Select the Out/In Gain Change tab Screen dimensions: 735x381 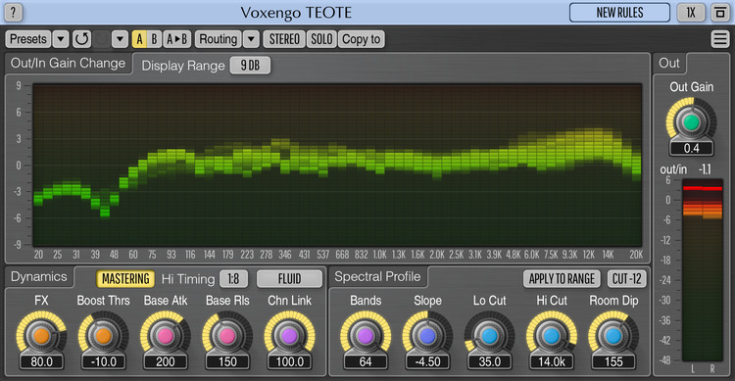pyautogui.click(x=68, y=64)
